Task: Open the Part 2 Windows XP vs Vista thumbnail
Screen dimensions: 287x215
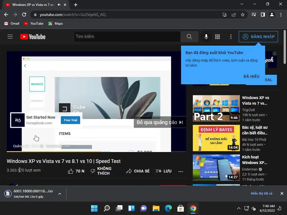Action: point(216,108)
